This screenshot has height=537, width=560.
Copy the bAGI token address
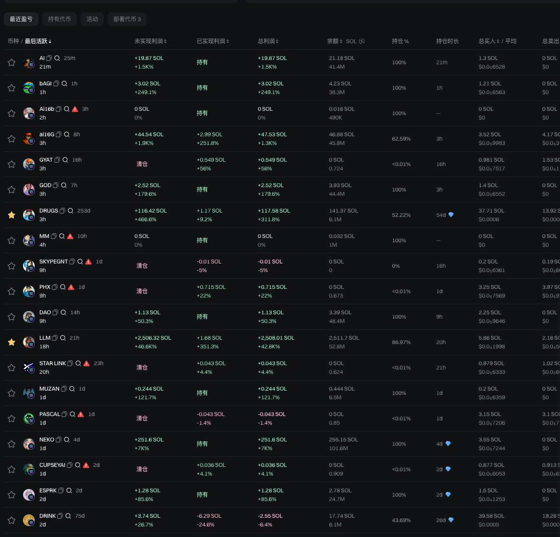coord(56,84)
